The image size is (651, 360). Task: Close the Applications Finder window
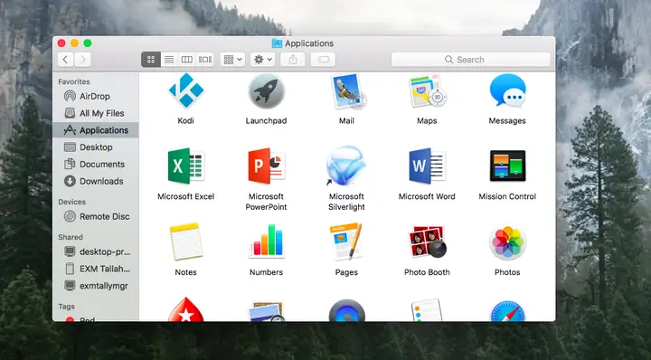61,43
